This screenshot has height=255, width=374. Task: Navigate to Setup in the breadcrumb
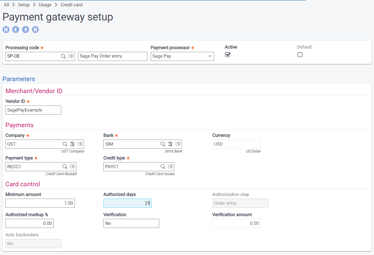point(24,5)
